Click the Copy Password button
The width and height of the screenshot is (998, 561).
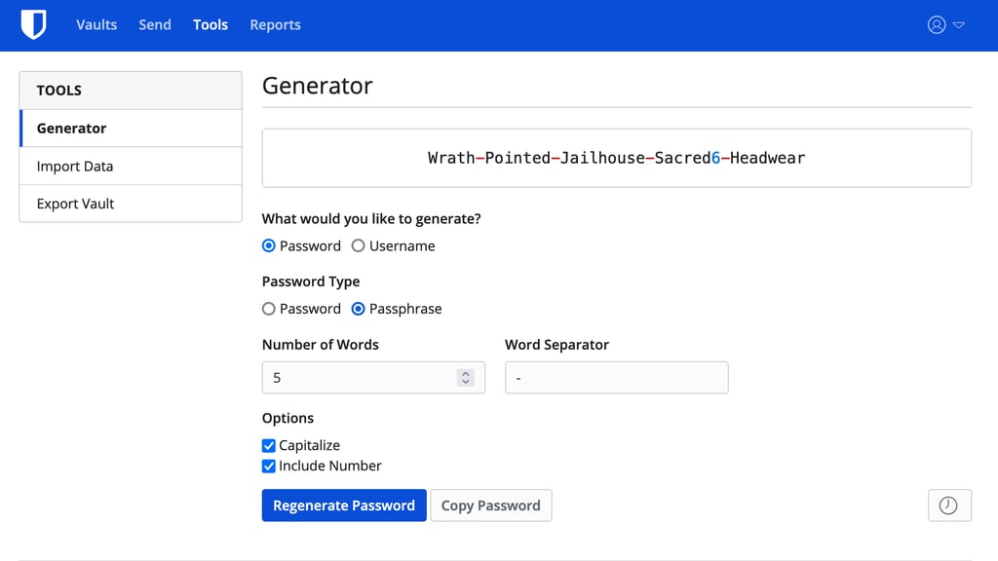pyautogui.click(x=490, y=505)
